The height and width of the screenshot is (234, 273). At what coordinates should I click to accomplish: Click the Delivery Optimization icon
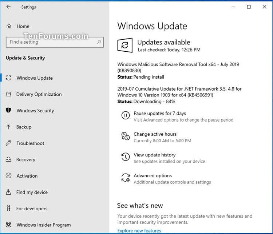point(8,94)
